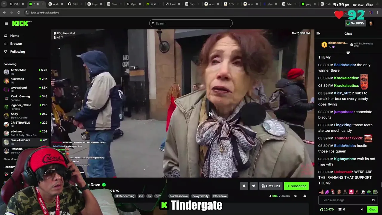Expand the gift leaderboard chevron in chat
The height and width of the screenshot is (215, 382).
(x=348, y=53)
